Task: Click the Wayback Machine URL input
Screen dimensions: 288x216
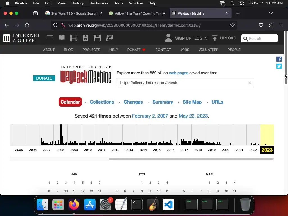Action: pyautogui.click(x=185, y=83)
